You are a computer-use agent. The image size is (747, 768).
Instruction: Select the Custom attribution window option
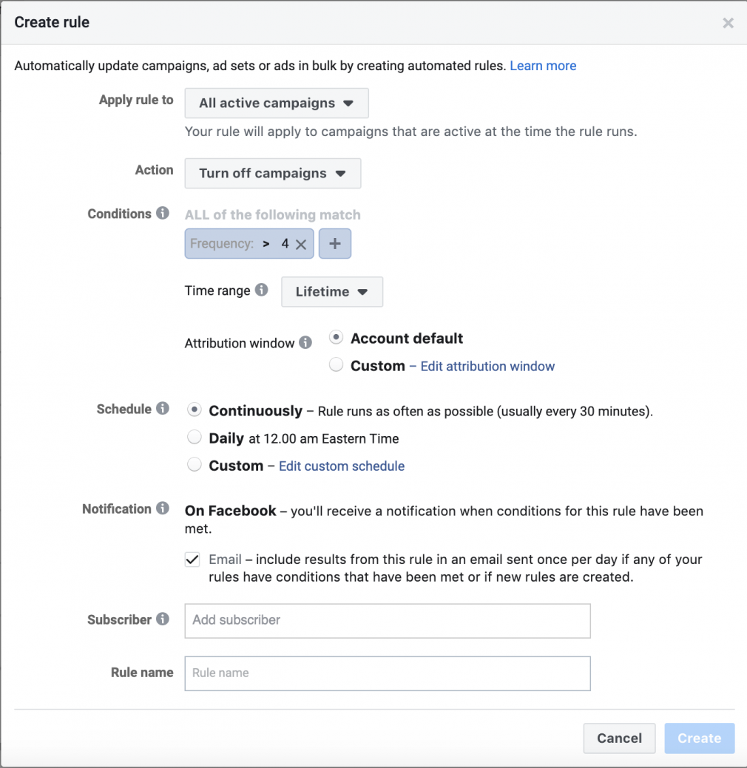click(336, 364)
